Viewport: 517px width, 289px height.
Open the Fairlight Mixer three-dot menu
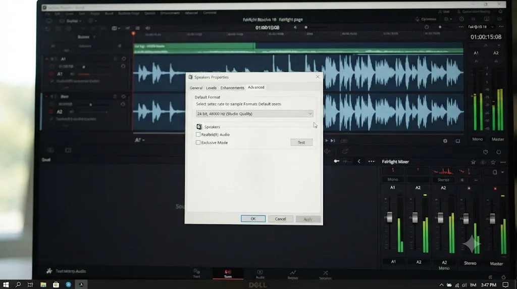pyautogui.click(x=503, y=162)
